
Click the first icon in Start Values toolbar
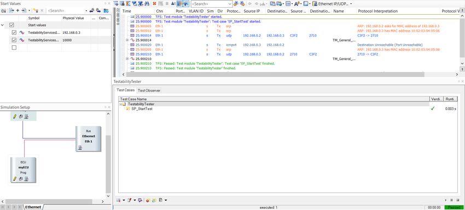click(x=3, y=11)
